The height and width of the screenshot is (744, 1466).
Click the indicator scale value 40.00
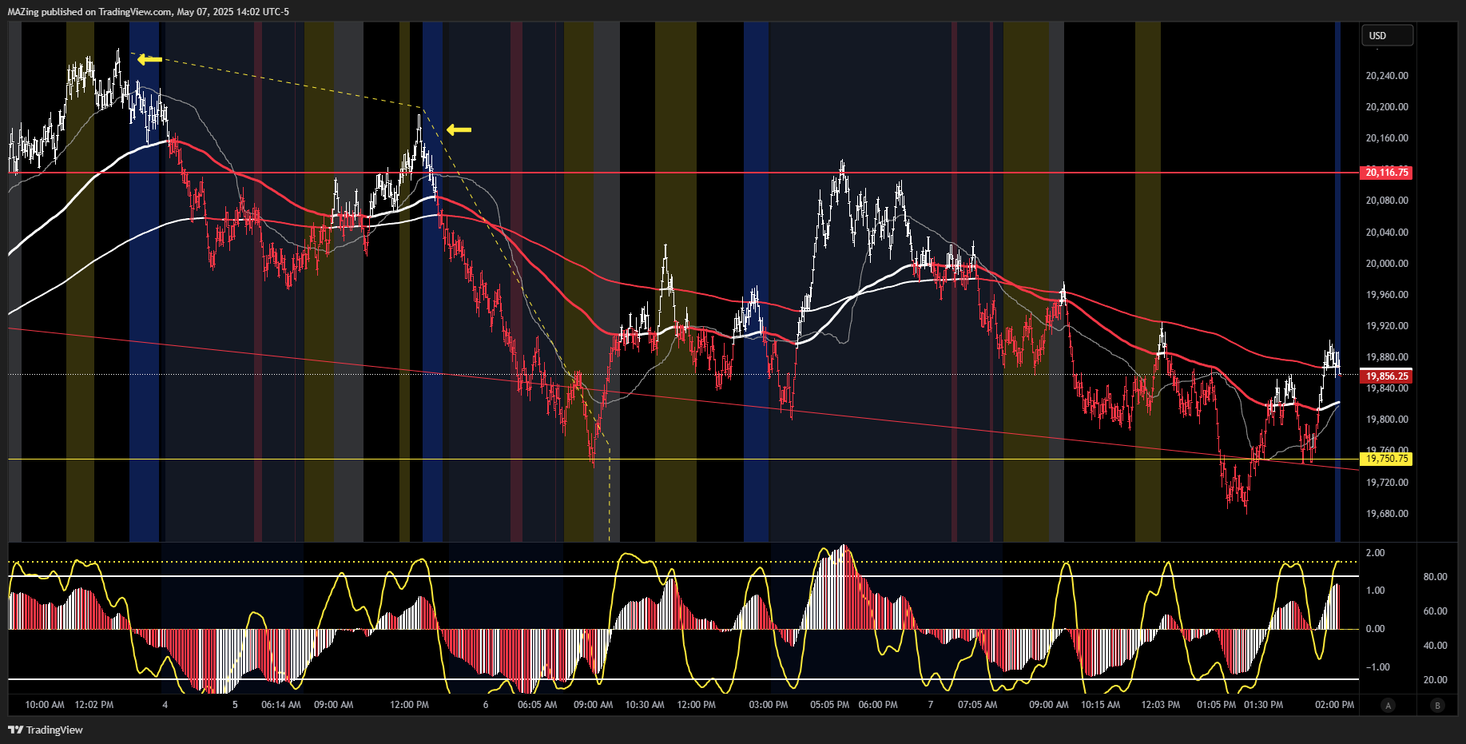(x=1436, y=646)
